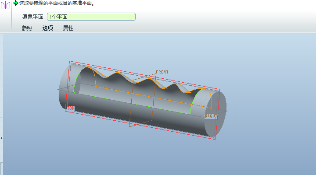Click the green arrow prompt icon

[16, 3]
